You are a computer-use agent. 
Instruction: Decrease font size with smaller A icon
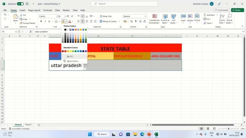point(72,16)
